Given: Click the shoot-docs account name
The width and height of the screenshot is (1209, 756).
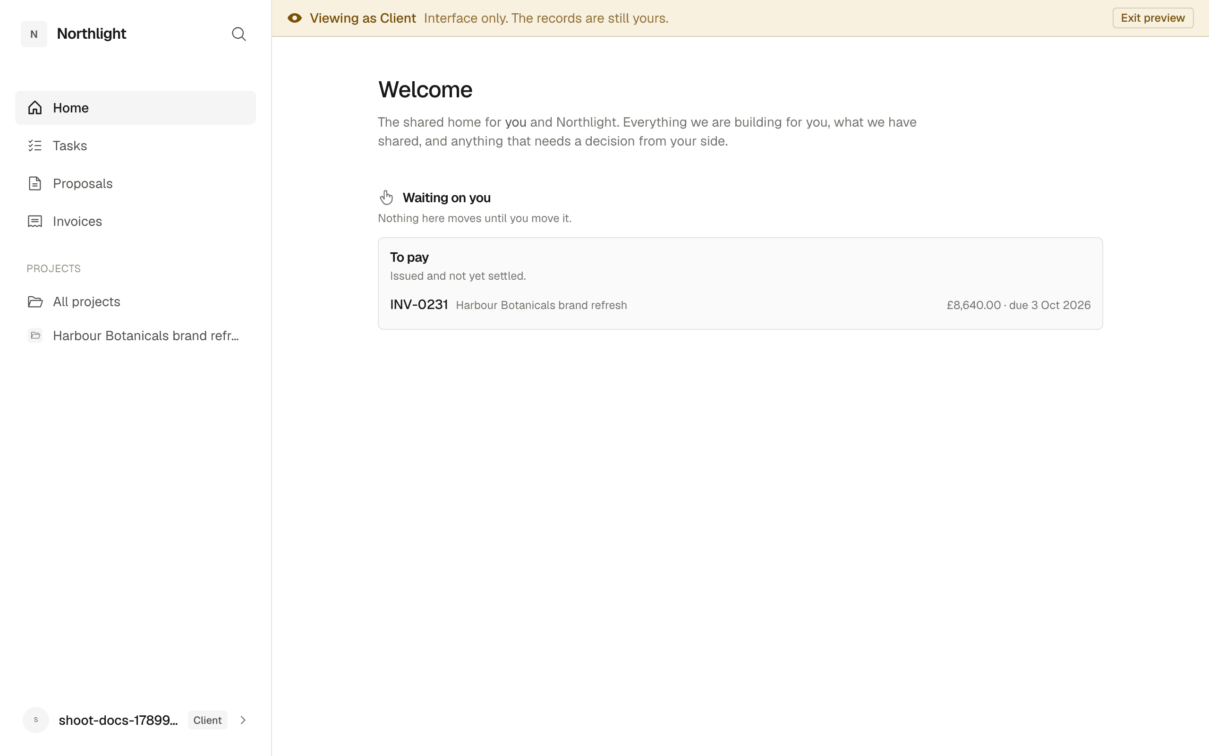Looking at the screenshot, I should coord(118,720).
